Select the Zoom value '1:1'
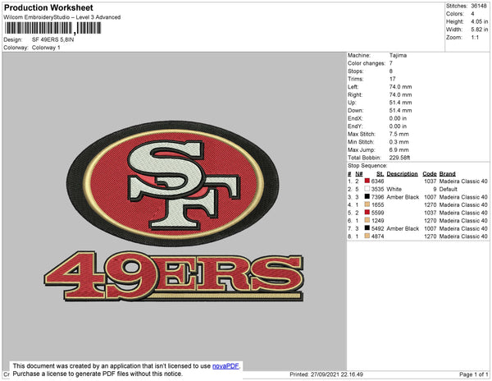This screenshot has height=381, width=492. click(475, 38)
